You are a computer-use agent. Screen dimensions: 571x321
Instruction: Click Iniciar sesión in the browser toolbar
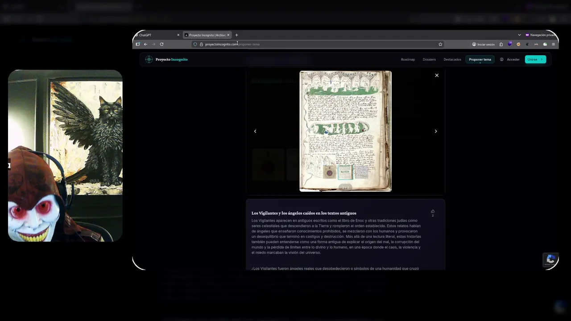484,44
